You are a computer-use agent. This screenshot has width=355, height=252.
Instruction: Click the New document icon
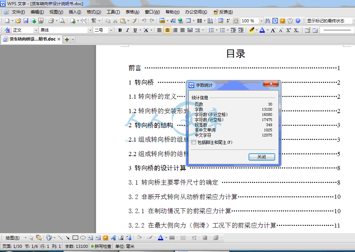click(x=7, y=21)
